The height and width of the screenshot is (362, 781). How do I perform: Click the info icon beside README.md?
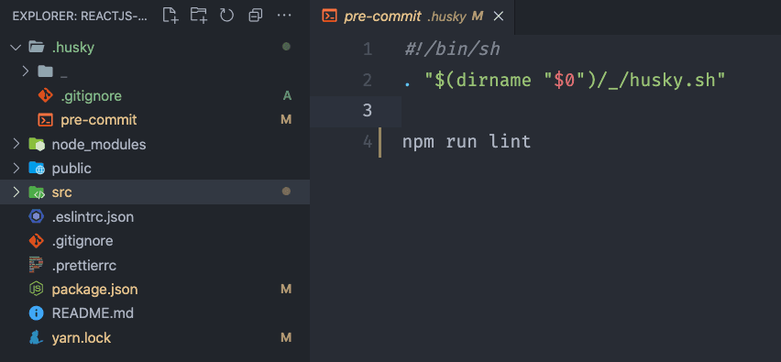[x=37, y=313]
